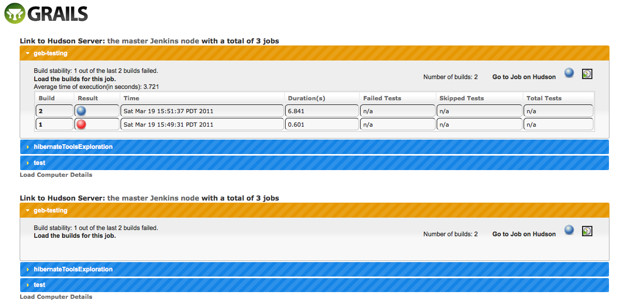Click the Build column header
This screenshot has height=305, width=625.
(x=54, y=98)
